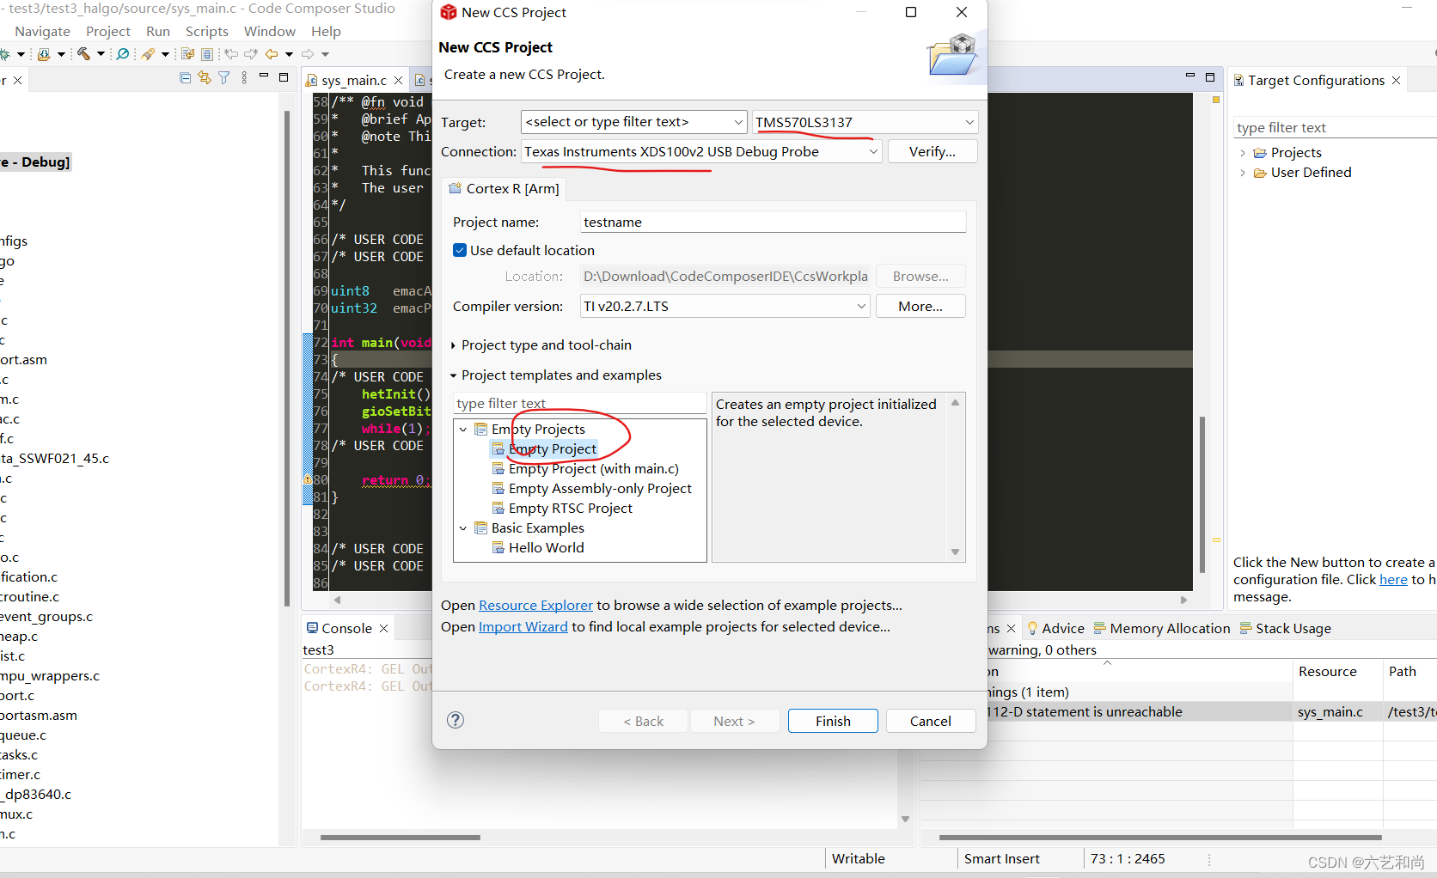Open the Project menu

108,32
